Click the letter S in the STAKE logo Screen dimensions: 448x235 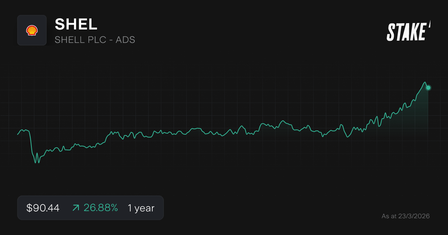[391, 32]
